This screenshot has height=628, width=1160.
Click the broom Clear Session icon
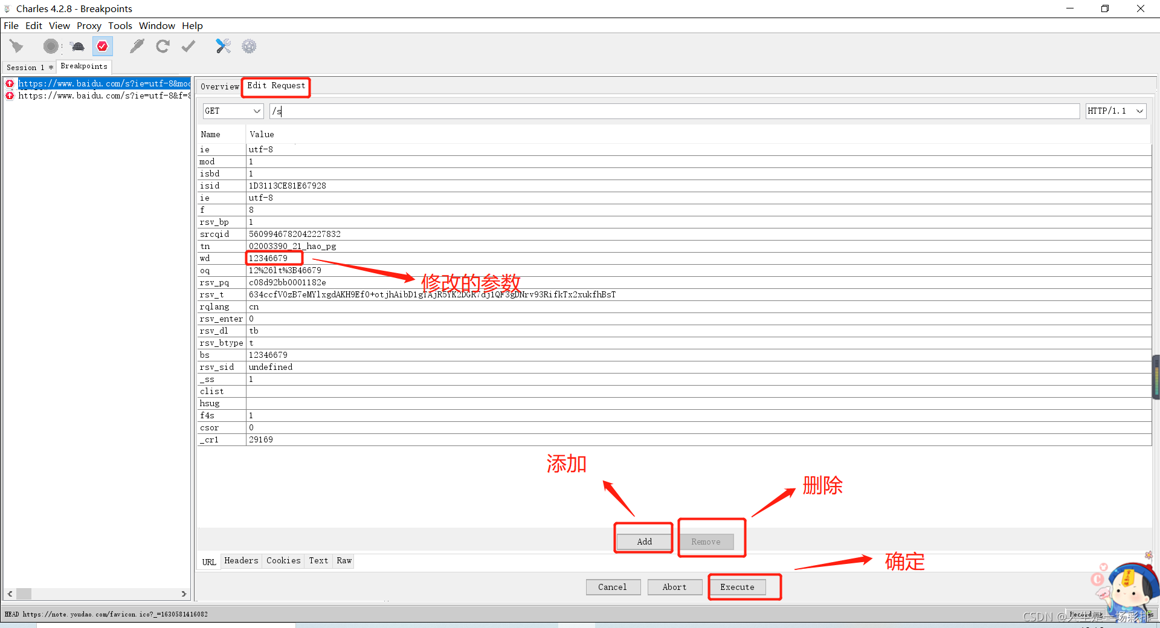pos(16,46)
